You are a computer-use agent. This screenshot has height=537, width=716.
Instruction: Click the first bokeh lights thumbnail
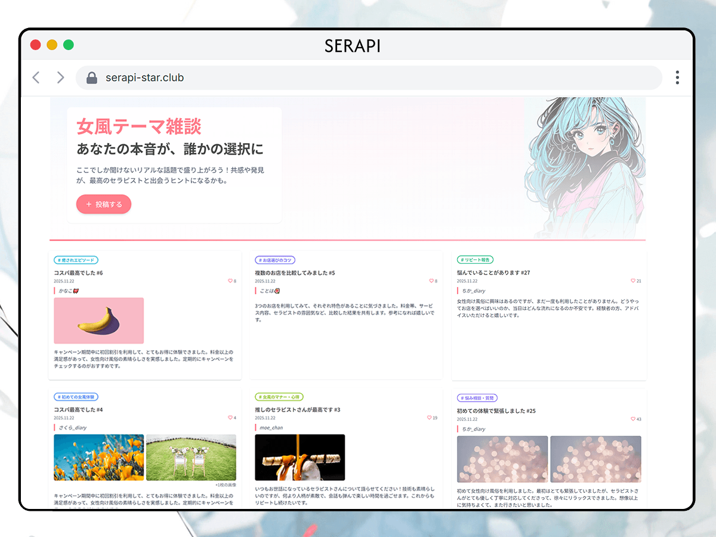click(x=502, y=459)
